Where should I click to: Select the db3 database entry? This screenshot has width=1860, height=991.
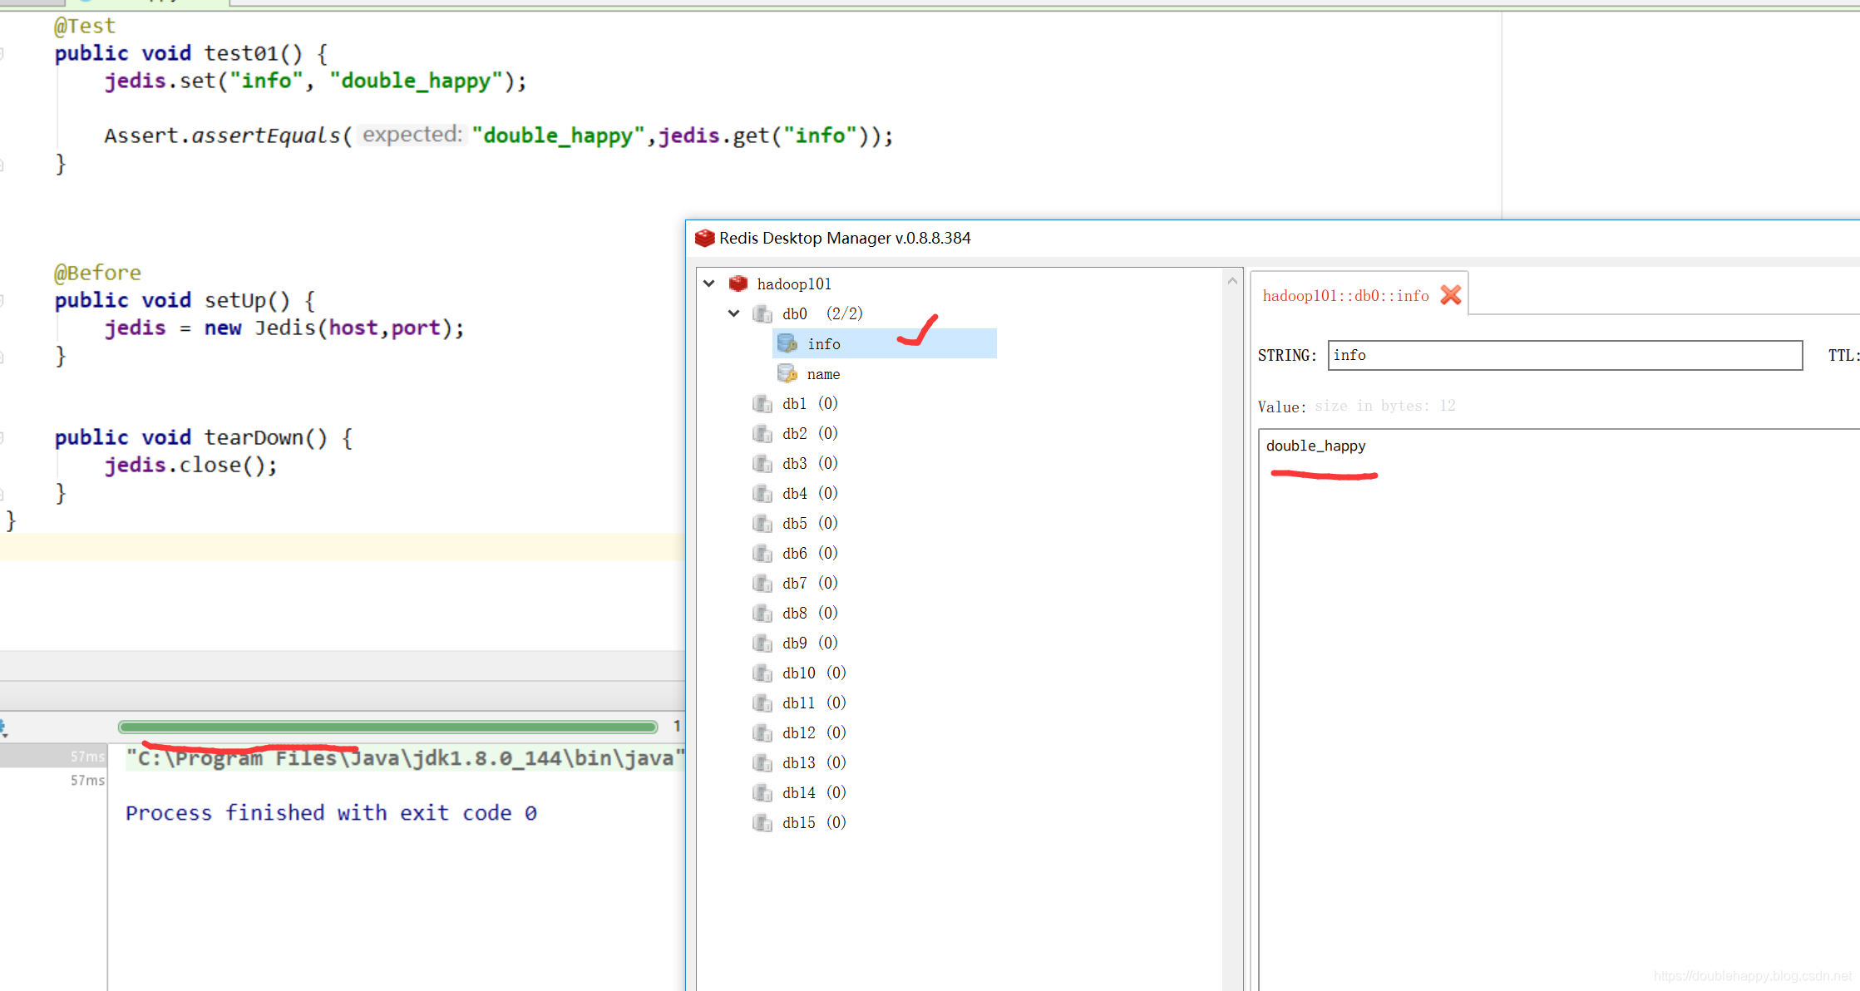click(794, 464)
